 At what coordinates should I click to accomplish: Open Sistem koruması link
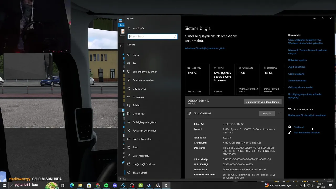pyautogui.click(x=297, y=81)
